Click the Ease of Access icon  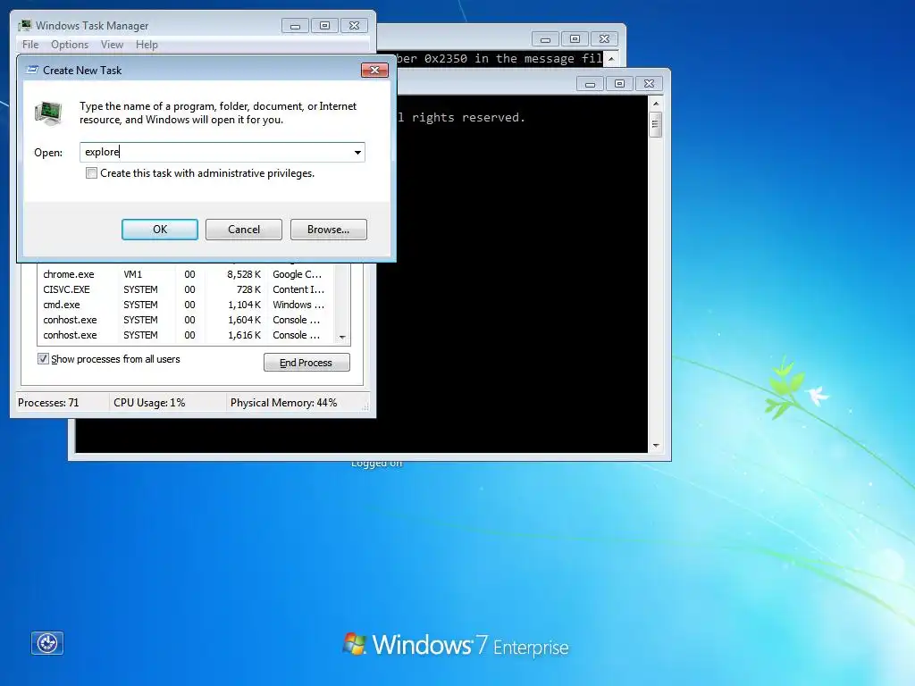47,643
